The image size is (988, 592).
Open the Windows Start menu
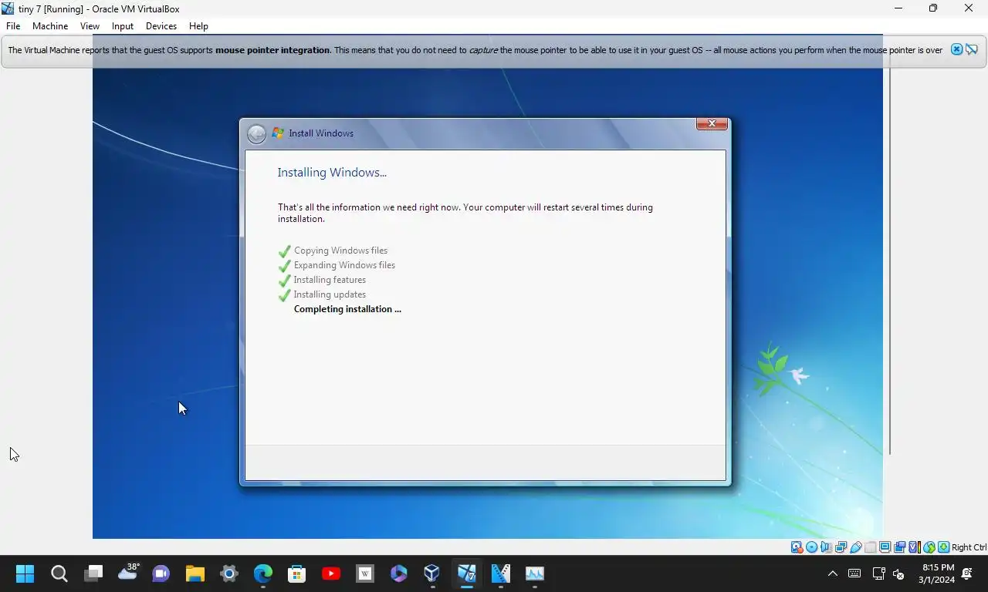click(x=25, y=573)
